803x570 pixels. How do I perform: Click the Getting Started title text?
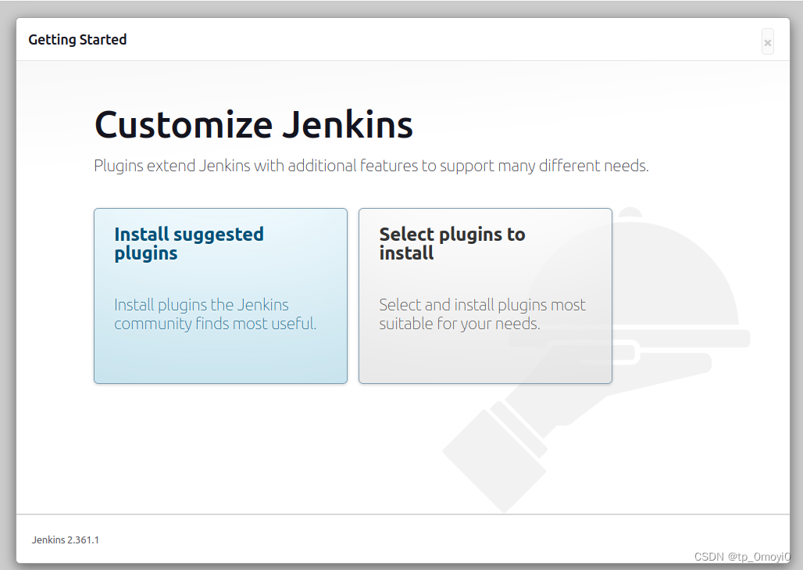click(x=77, y=40)
